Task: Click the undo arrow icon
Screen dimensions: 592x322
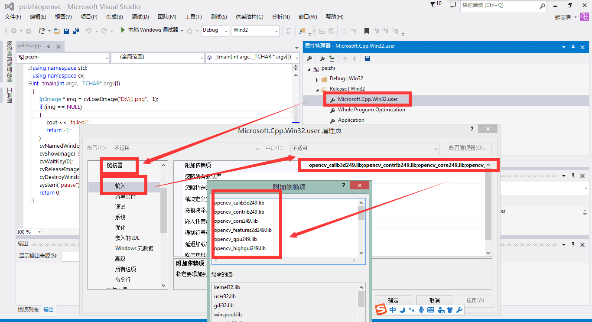Action: tap(89, 31)
